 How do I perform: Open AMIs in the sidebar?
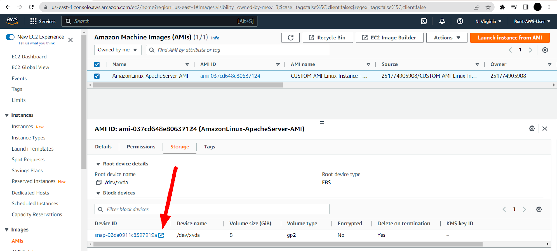(17, 241)
